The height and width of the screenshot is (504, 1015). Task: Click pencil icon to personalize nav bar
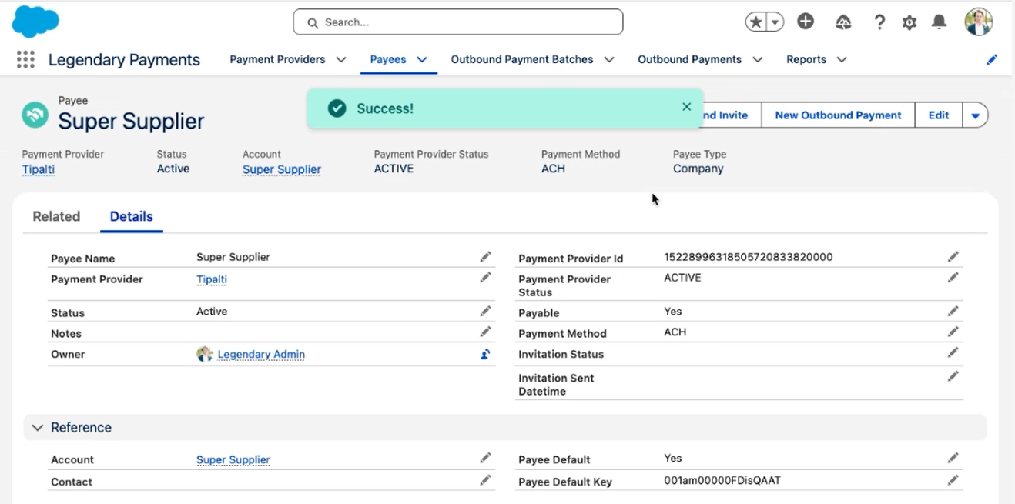[992, 60]
